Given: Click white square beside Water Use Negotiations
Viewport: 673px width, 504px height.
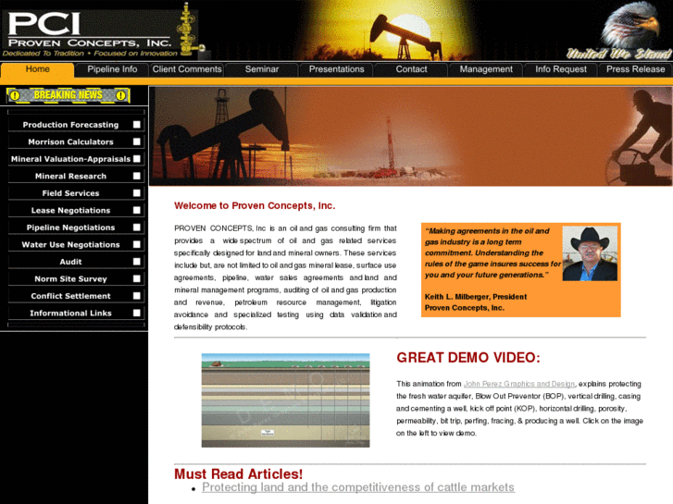Looking at the screenshot, I should tap(137, 244).
